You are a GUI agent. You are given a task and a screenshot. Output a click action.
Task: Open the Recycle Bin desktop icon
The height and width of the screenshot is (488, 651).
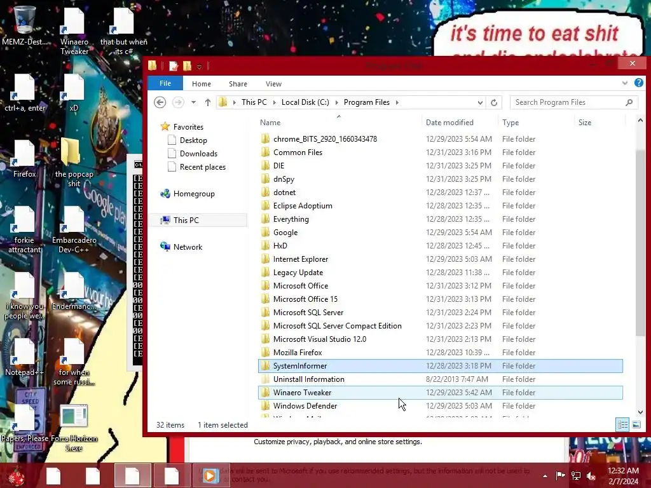[x=24, y=24]
